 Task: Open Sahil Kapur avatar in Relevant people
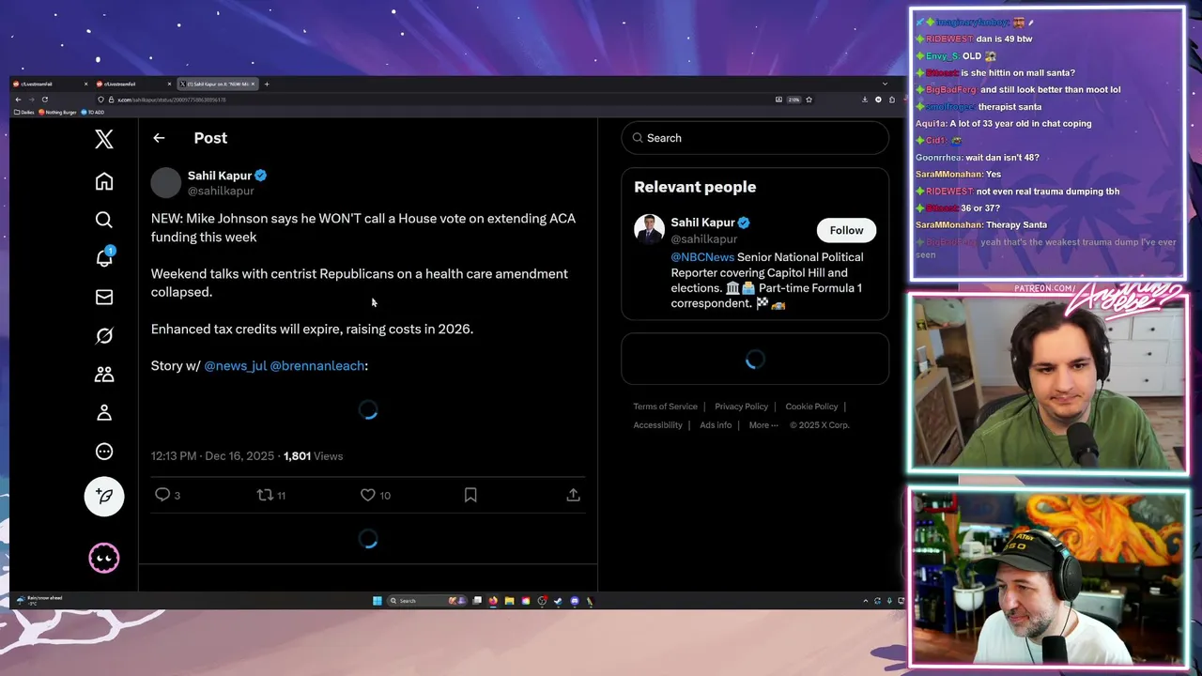[x=649, y=229]
